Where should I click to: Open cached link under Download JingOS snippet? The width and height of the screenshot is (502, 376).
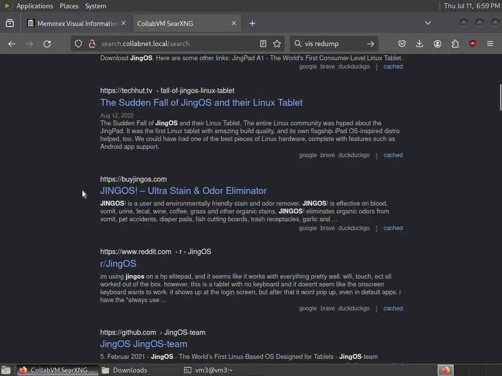(393, 67)
